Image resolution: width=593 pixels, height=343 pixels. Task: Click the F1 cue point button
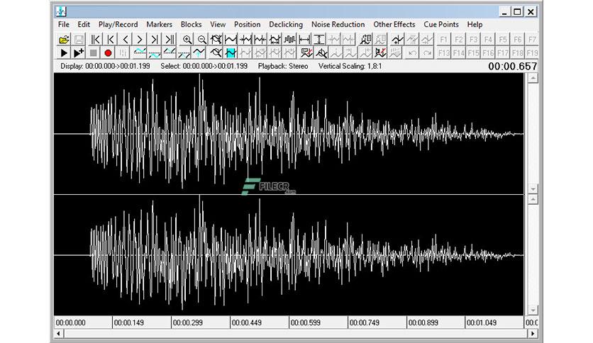443,39
